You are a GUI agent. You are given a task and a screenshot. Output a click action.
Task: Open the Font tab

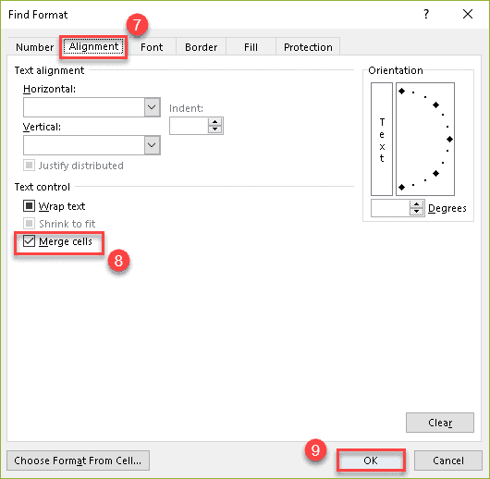pos(152,47)
